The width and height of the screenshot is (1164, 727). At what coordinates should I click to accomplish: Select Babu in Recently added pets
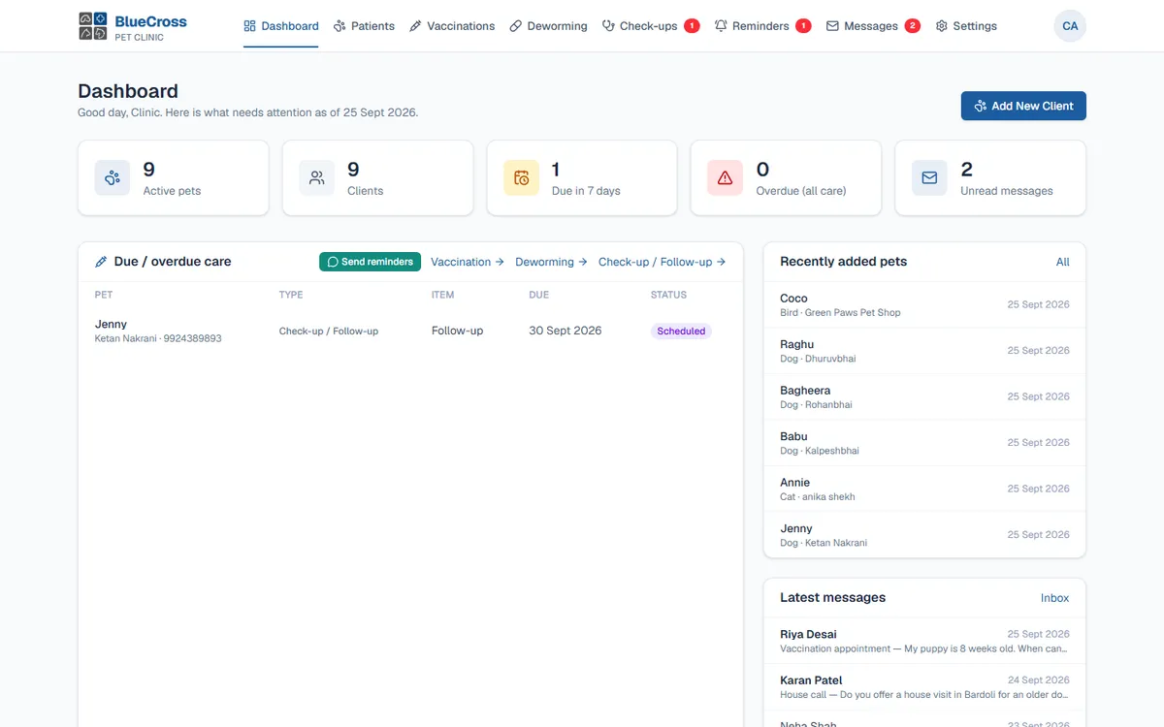[924, 443]
